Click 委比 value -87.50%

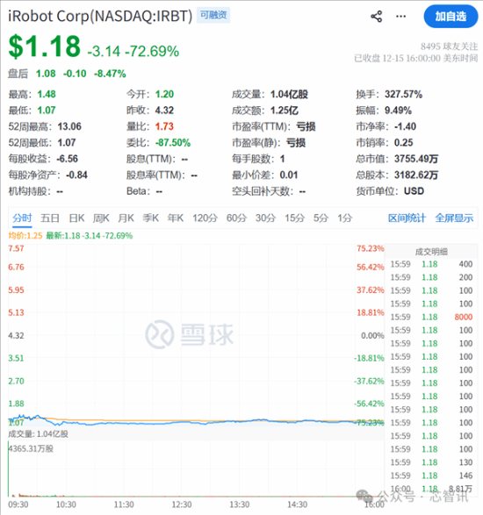click(x=173, y=143)
